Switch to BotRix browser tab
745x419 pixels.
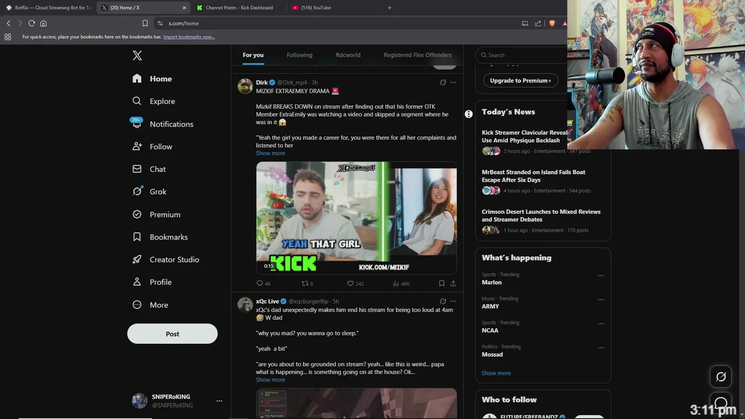click(x=48, y=8)
